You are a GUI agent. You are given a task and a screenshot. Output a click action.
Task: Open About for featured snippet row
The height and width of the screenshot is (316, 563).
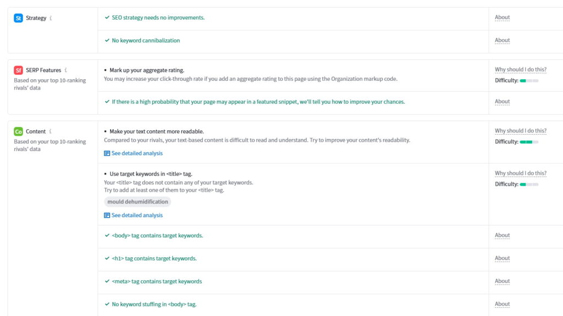coord(503,102)
